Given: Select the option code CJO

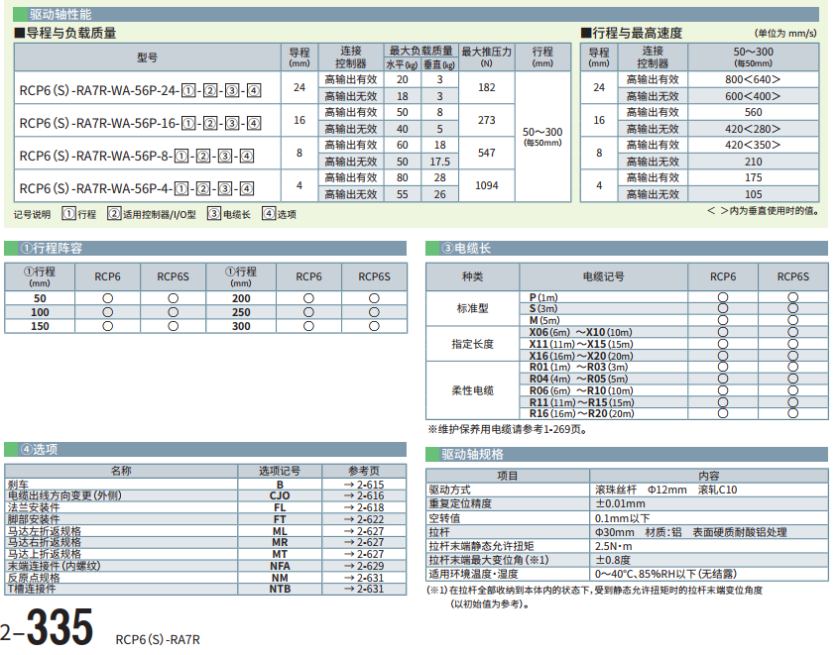Looking at the screenshot, I should [280, 495].
